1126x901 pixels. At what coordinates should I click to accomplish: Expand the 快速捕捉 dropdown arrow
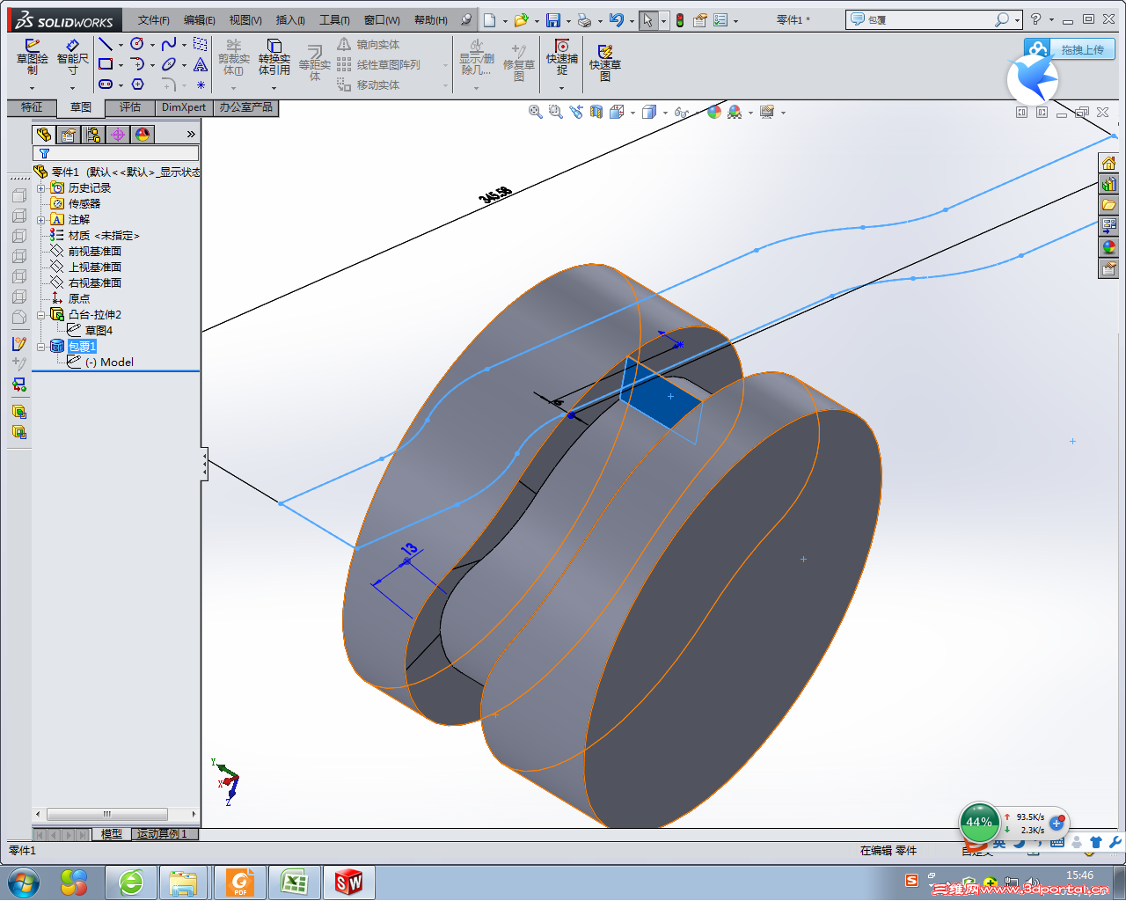(562, 88)
